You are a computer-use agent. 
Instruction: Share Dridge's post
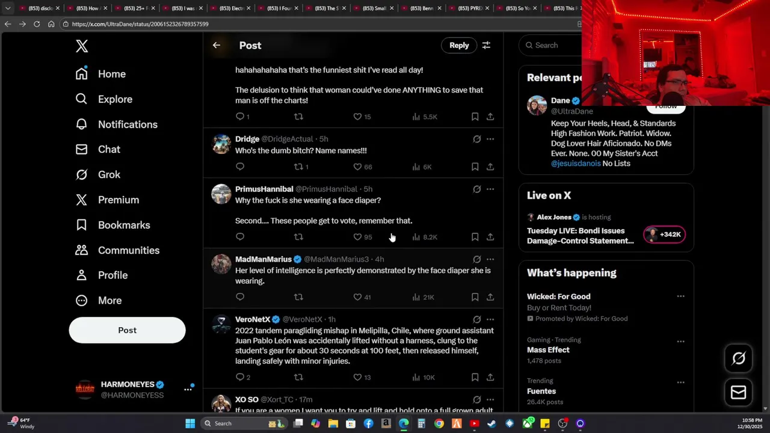coord(490,167)
